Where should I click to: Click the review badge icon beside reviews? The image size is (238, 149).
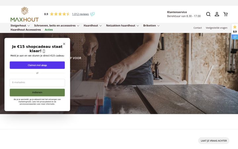93,14
